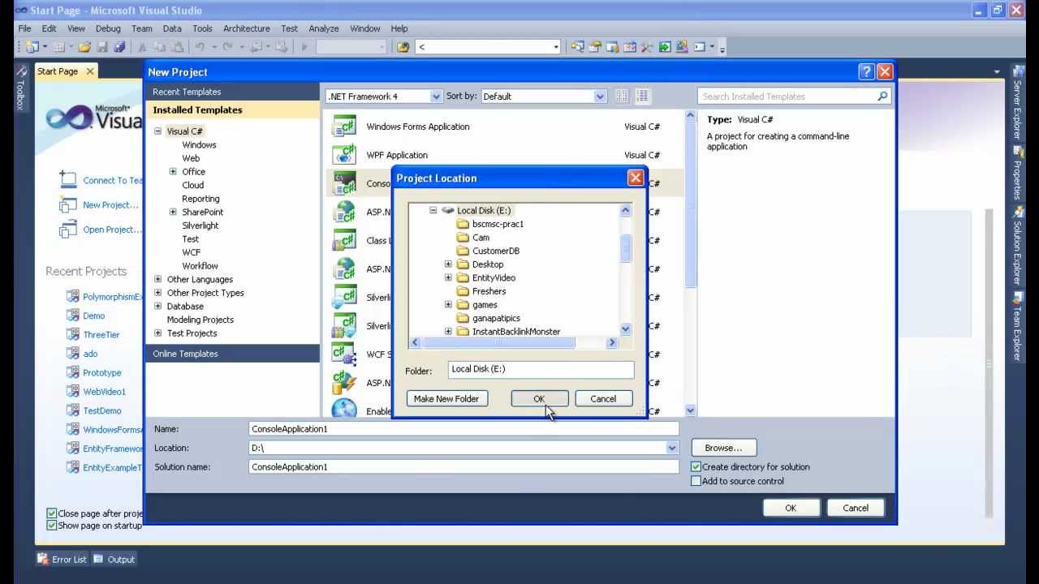Collapse the Local Disk (E:) node
The width and height of the screenshot is (1039, 584).
tap(433, 210)
